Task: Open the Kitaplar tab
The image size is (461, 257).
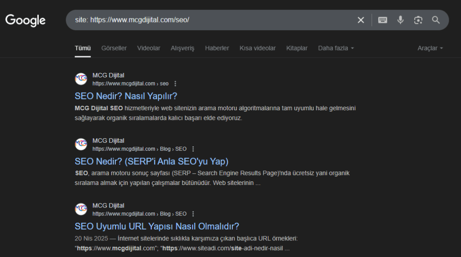Action: (x=297, y=48)
